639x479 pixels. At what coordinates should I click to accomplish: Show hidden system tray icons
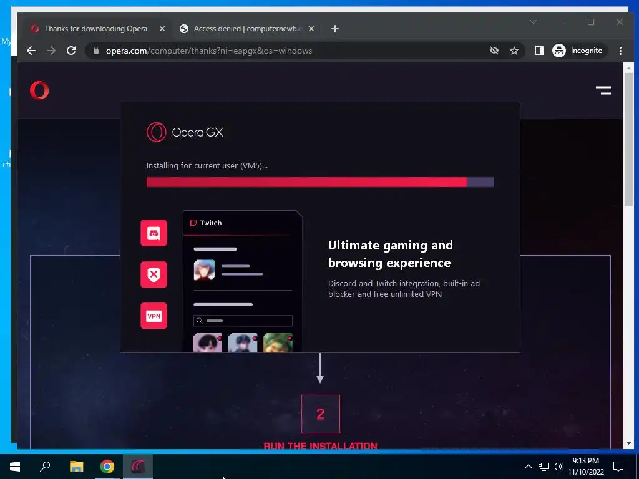click(528, 467)
